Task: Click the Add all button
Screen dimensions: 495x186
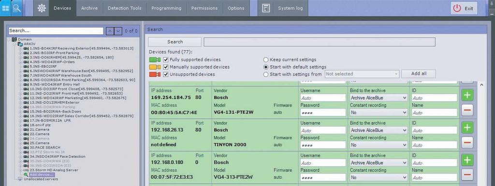Action: (419, 74)
